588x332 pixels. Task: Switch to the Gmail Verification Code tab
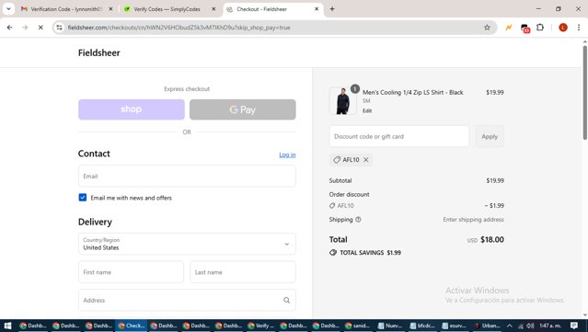(x=67, y=9)
